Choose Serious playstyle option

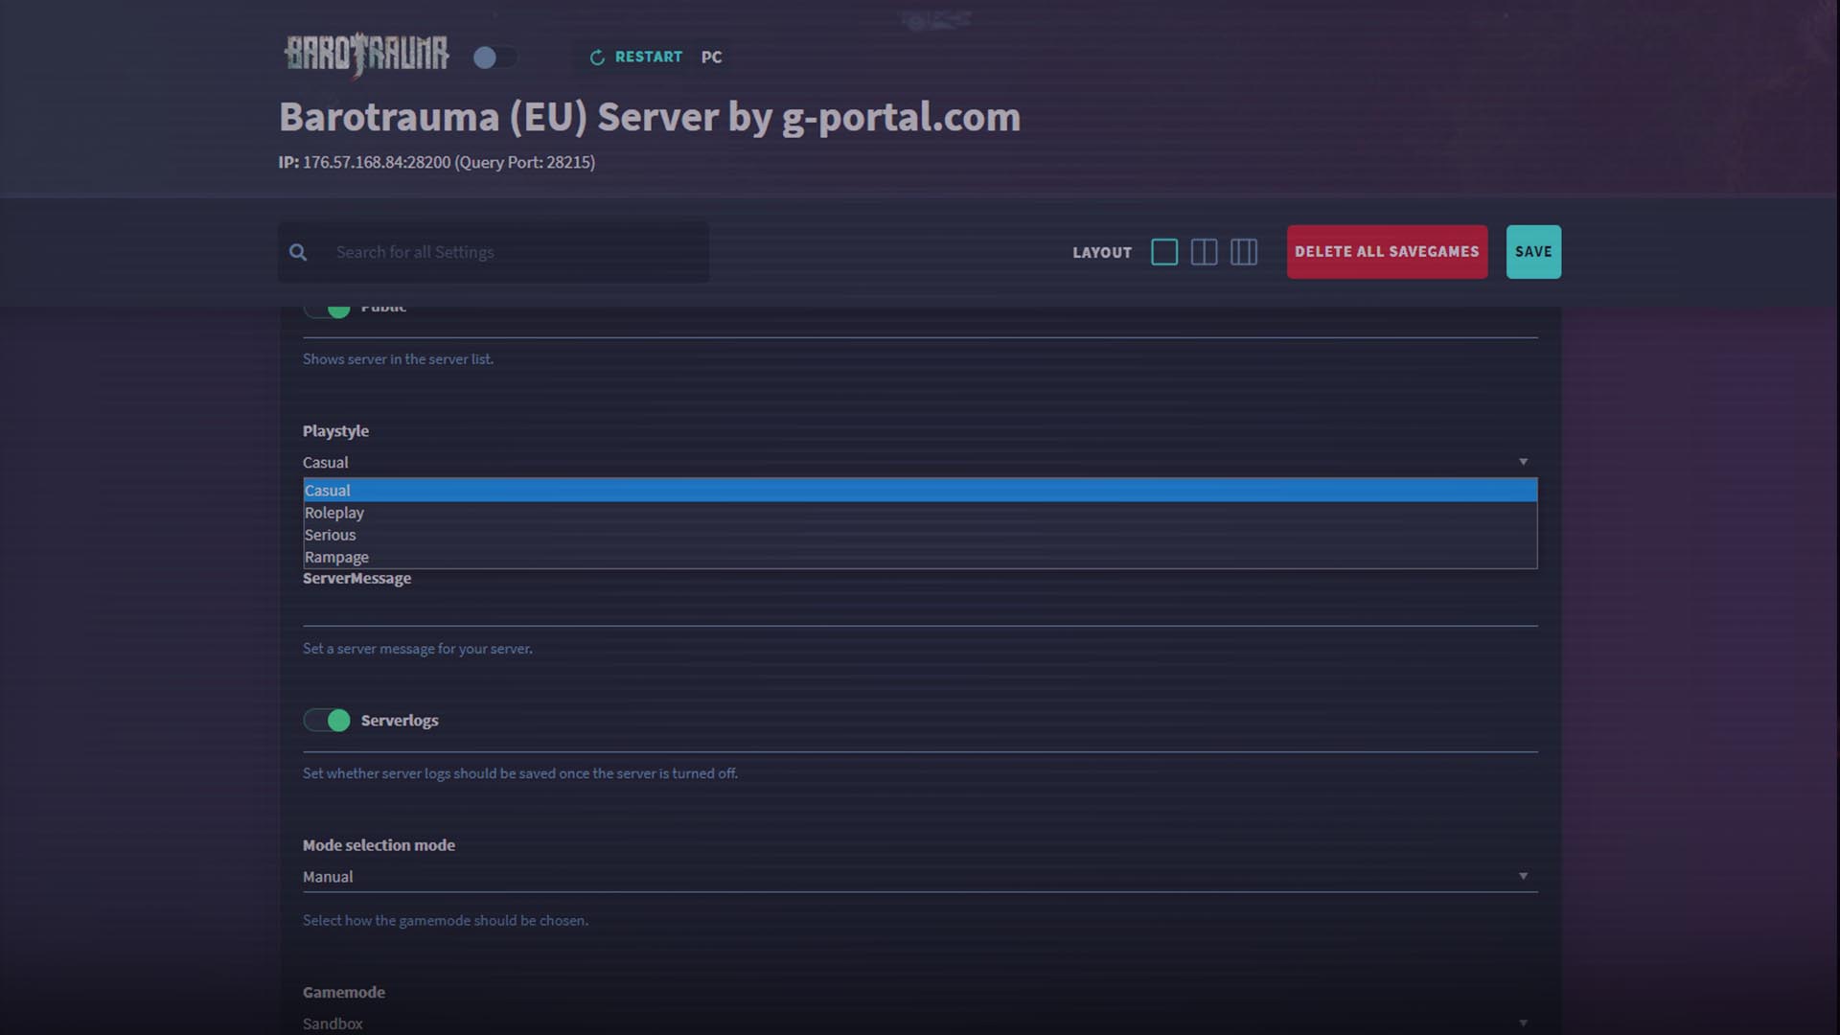(920, 535)
